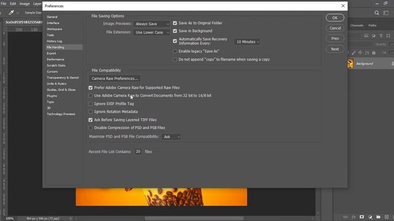Screen dimensions: 394x221
Task: Click the Background layer thumbnail
Action: point(350,64)
